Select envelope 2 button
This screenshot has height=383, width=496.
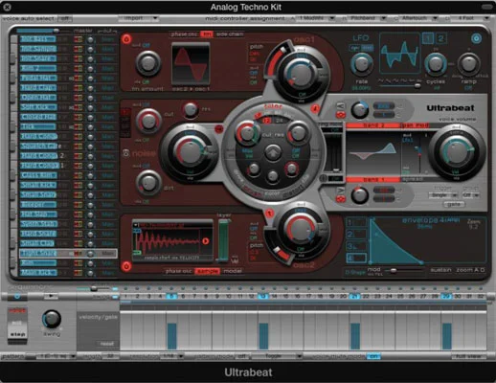356,235
